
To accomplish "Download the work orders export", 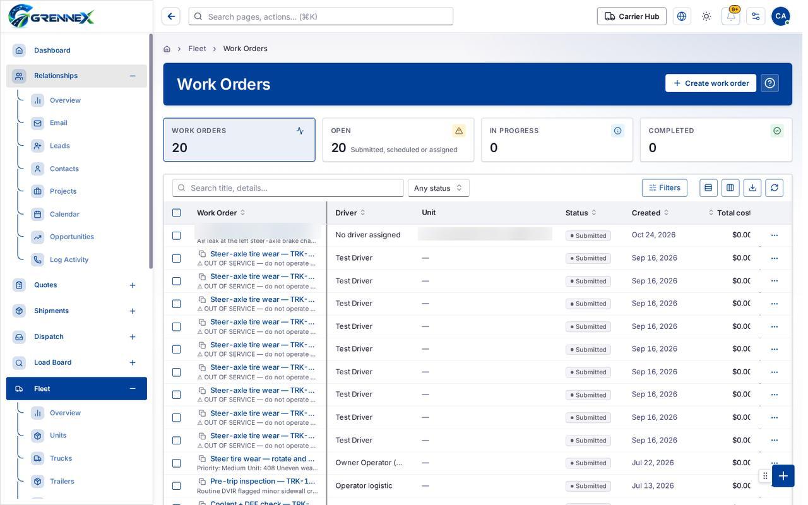I will pos(752,188).
